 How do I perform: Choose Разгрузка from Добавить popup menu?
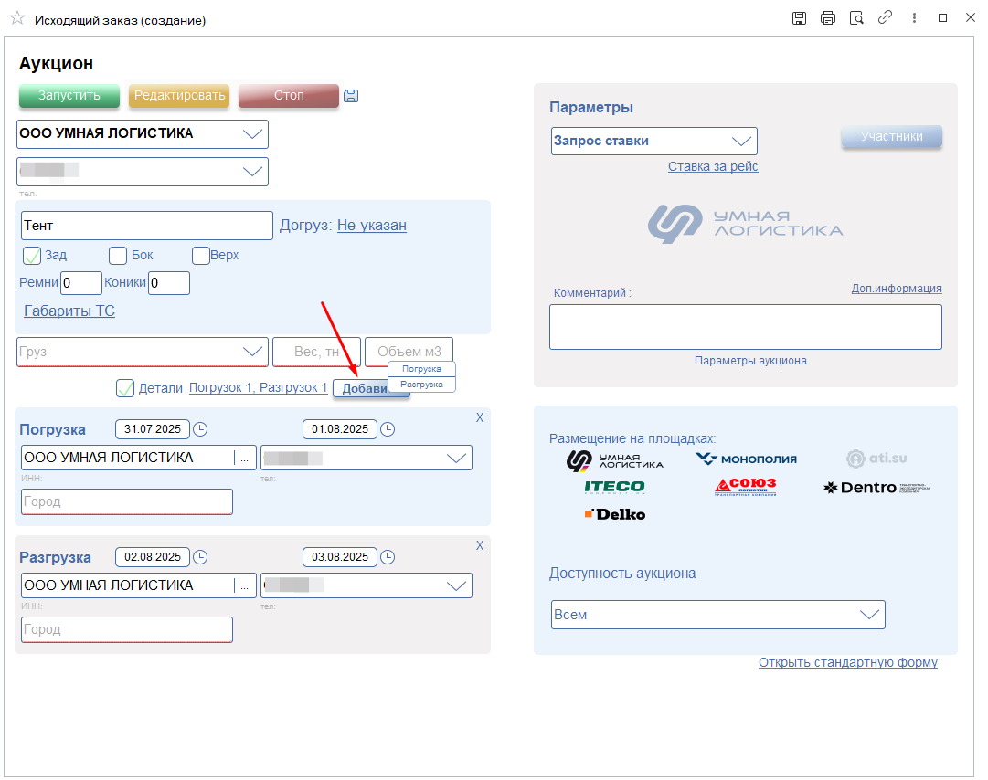[x=421, y=384]
